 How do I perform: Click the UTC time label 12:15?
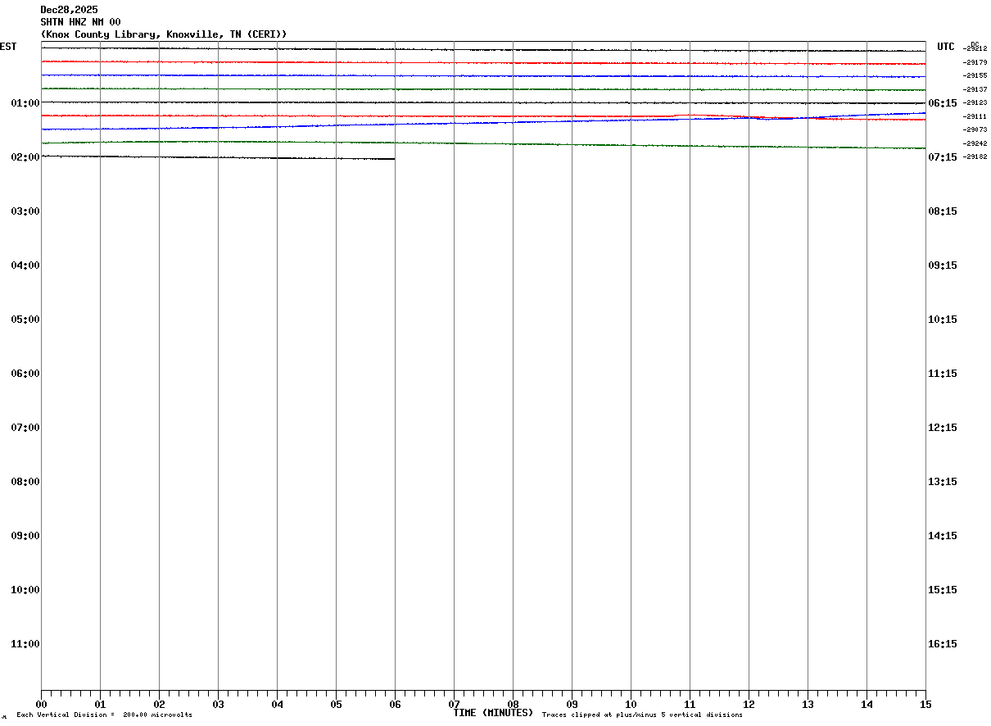click(x=943, y=428)
